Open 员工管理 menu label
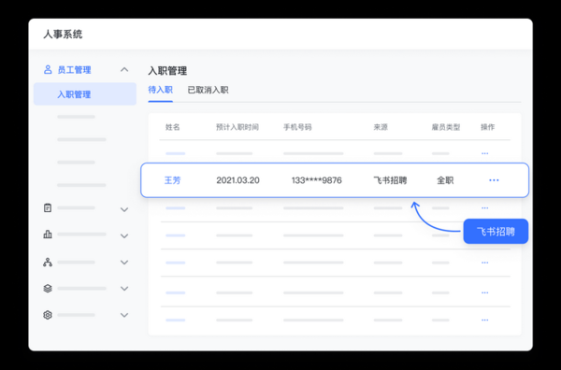 click(x=74, y=70)
